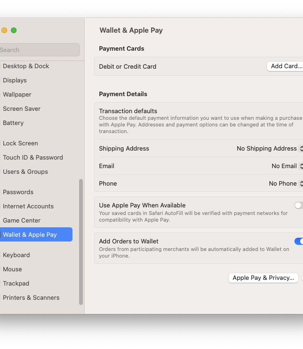
Task: Select Displays in the sidebar
Action: [15, 81]
